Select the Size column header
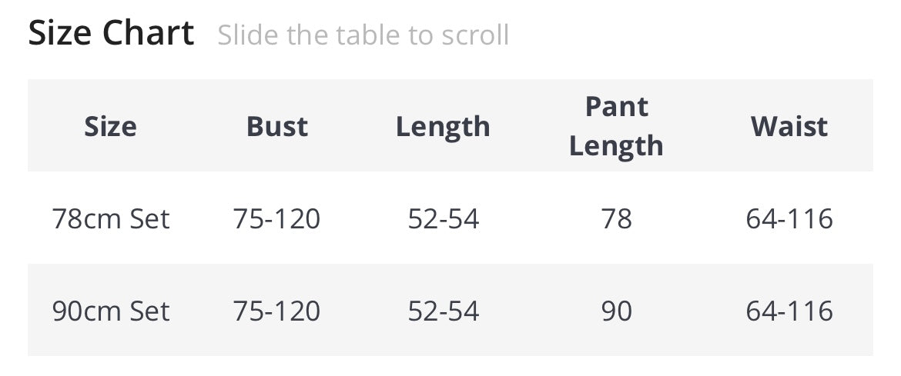Image resolution: width=901 pixels, height=376 pixels. point(111,126)
